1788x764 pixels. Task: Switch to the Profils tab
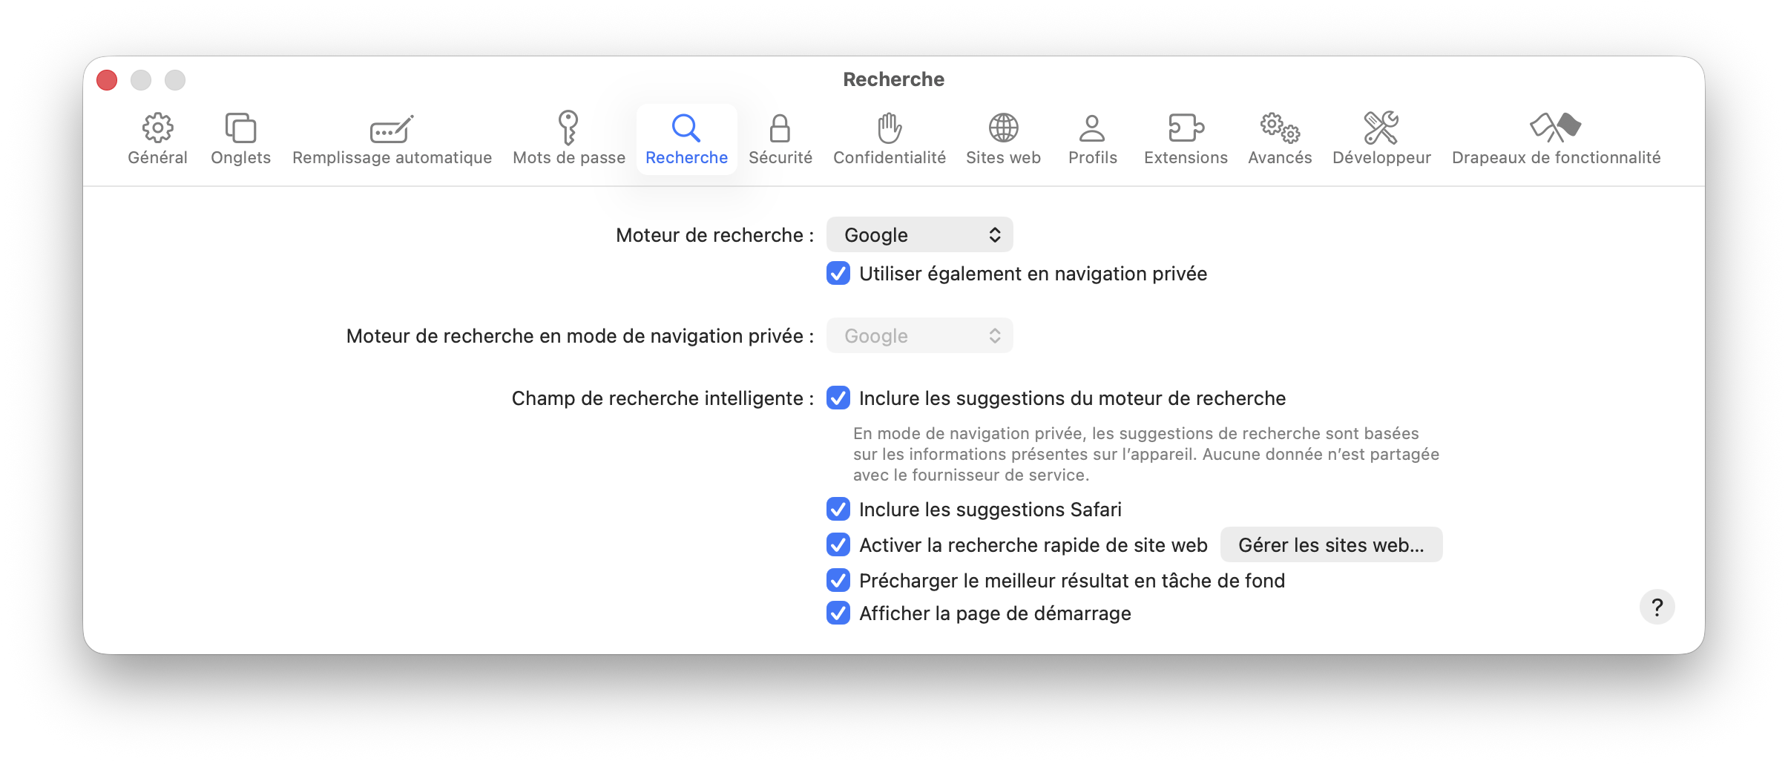1092,139
